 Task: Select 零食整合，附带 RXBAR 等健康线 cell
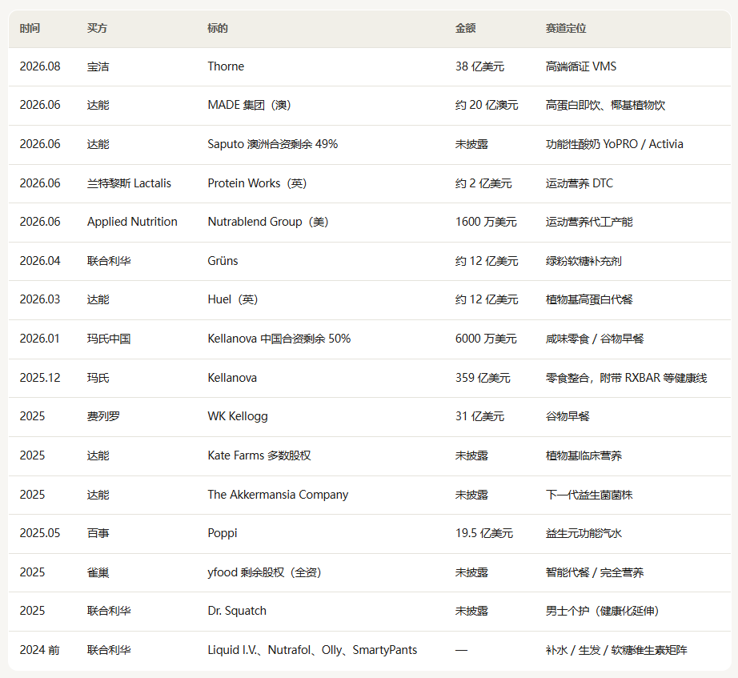(x=626, y=378)
